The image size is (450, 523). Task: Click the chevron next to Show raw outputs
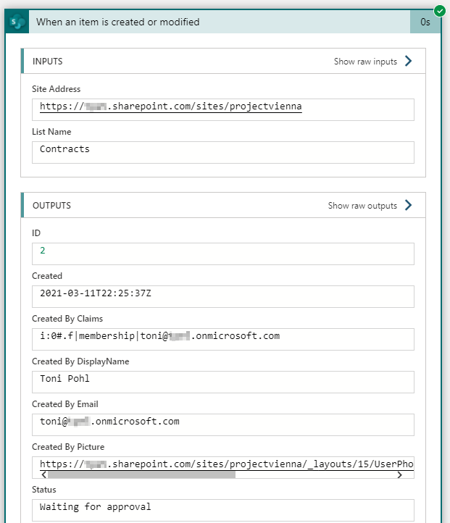point(409,206)
